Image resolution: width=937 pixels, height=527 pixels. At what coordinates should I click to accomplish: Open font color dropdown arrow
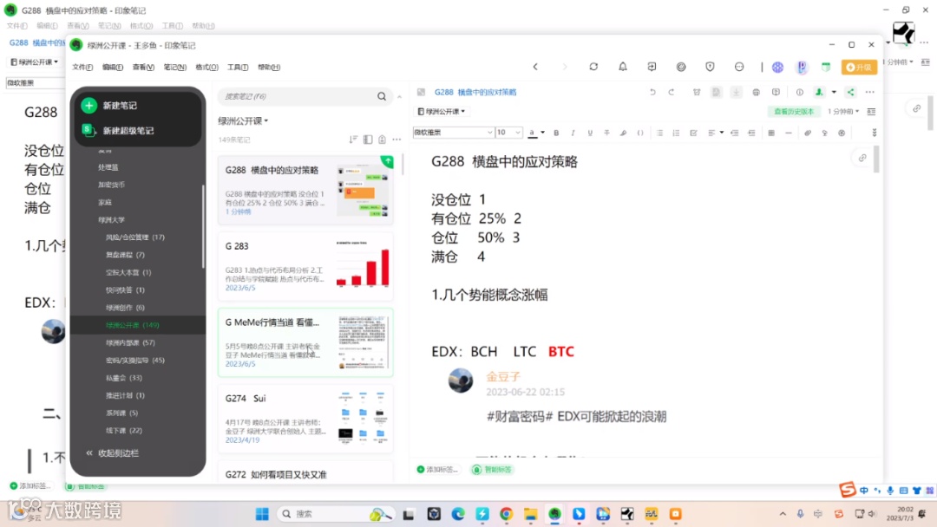tap(542, 133)
